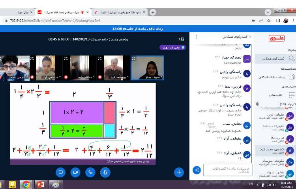Click the share screen button
The image size is (296, 189).
(x=61, y=172)
